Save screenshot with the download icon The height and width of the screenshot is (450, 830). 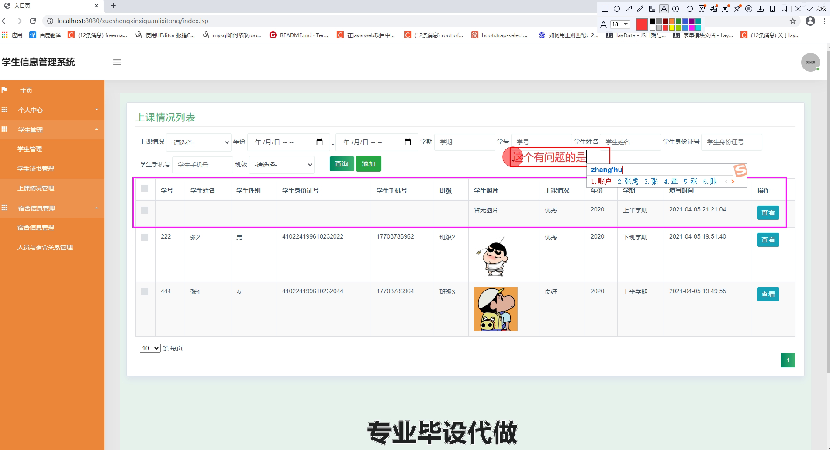pos(761,9)
